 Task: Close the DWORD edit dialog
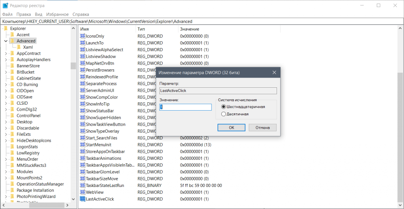point(274,73)
